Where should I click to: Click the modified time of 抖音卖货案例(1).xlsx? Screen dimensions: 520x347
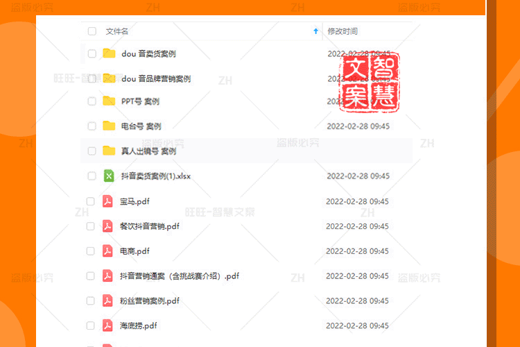pos(358,176)
